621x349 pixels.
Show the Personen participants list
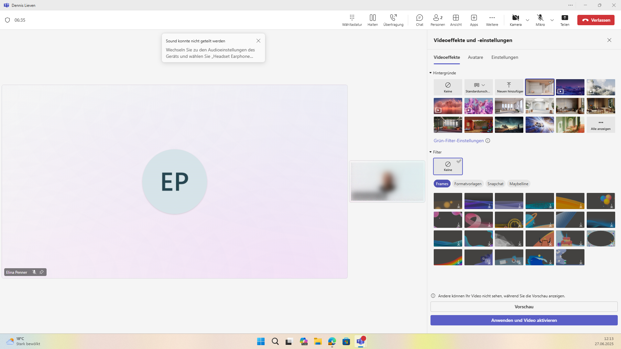pyautogui.click(x=438, y=20)
